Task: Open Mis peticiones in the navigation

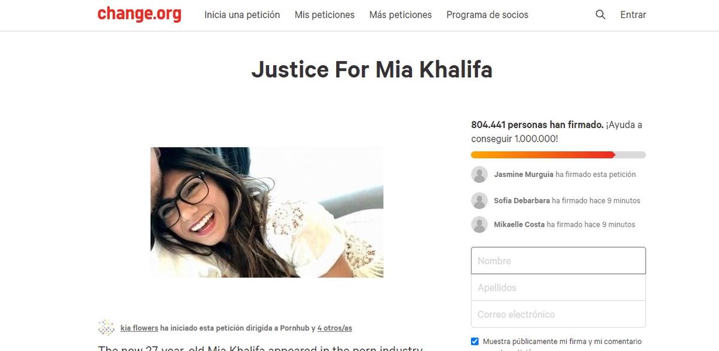Action: click(325, 14)
